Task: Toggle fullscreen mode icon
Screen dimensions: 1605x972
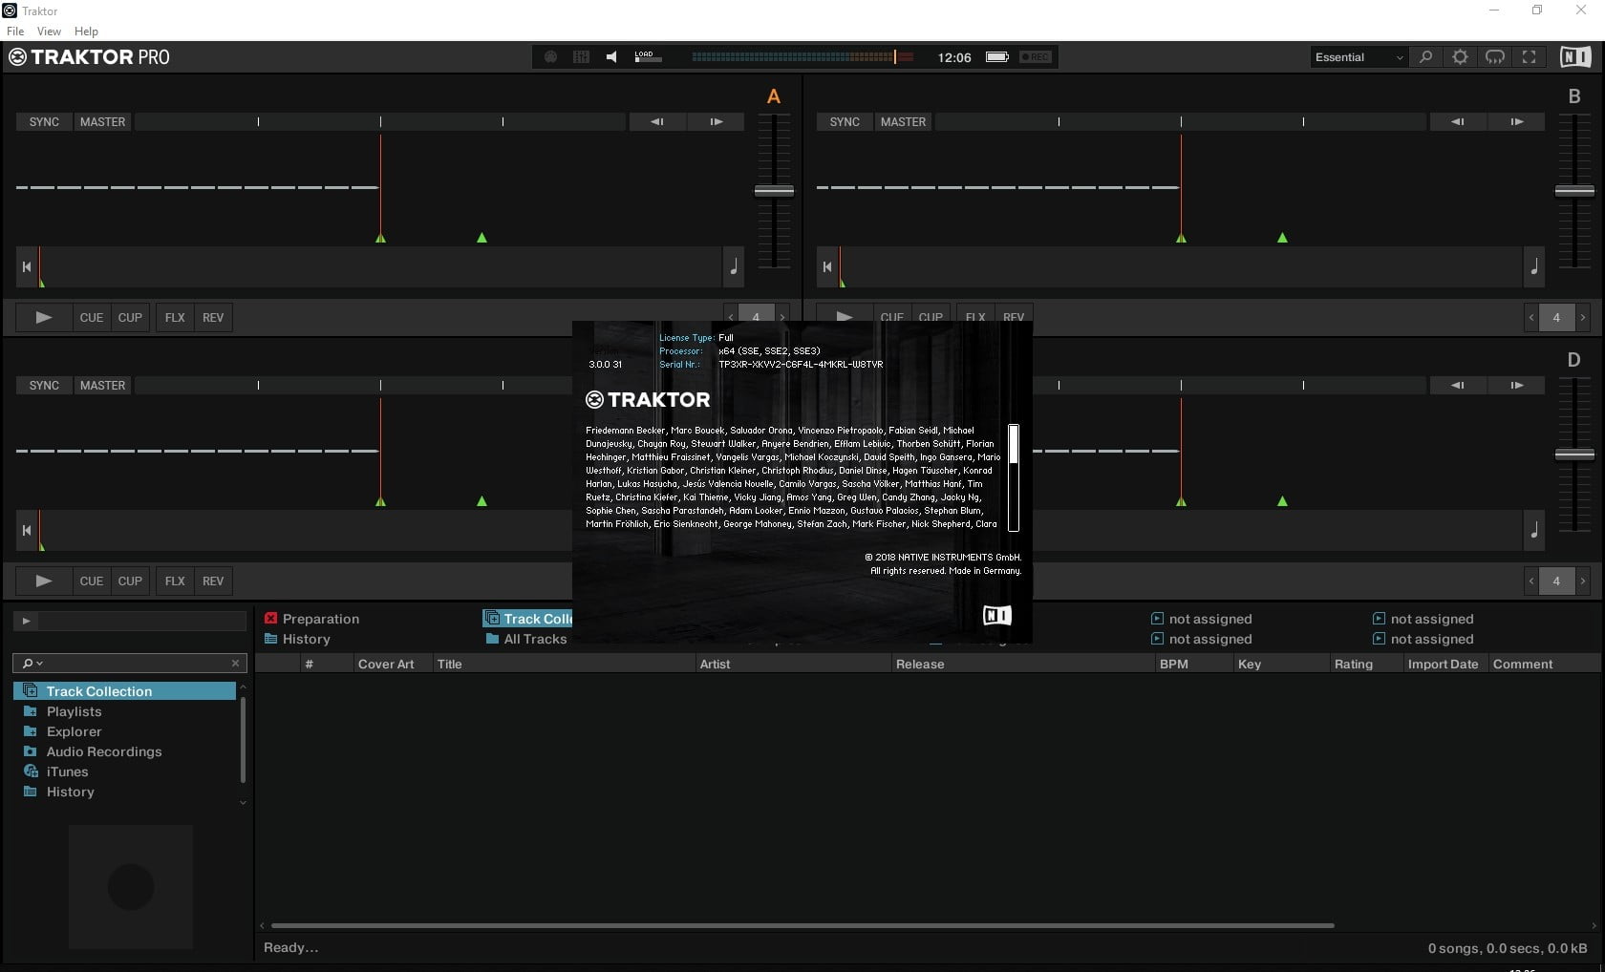Action: click(1530, 57)
